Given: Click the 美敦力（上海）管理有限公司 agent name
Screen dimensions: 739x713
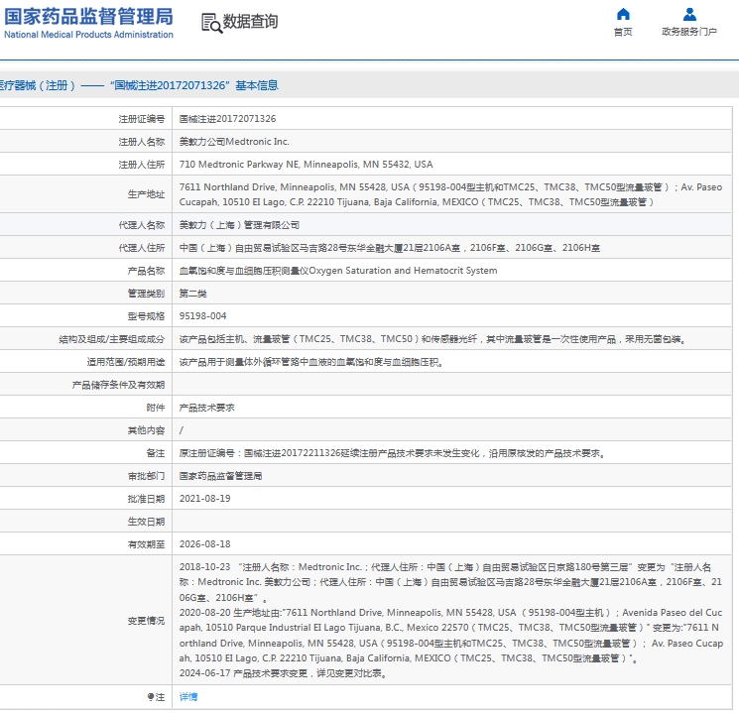Looking at the screenshot, I should pyautogui.click(x=239, y=225).
